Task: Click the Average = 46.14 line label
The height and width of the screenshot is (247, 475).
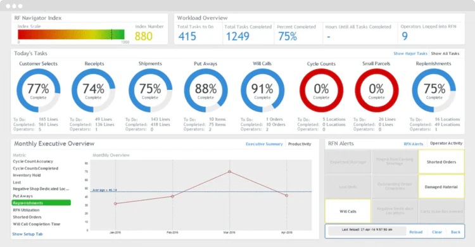Action: 104,190
